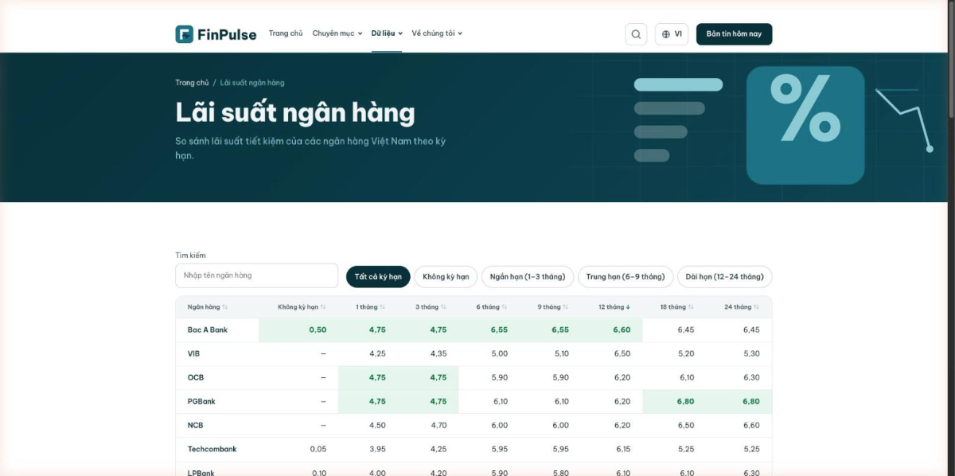Viewport: 955px width, 476px height.
Task: Sort table by 18 tháng column
Action: click(x=676, y=307)
